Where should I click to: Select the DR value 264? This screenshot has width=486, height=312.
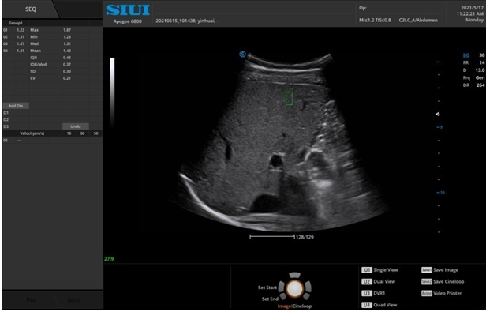coord(480,85)
